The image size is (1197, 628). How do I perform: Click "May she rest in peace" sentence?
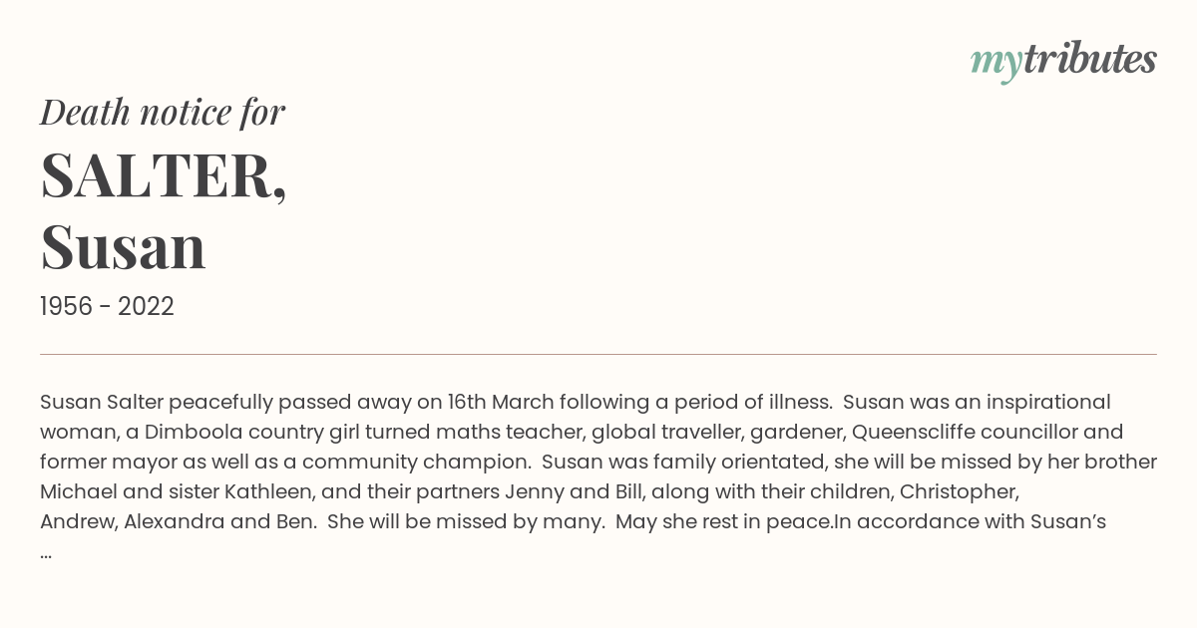(724, 521)
